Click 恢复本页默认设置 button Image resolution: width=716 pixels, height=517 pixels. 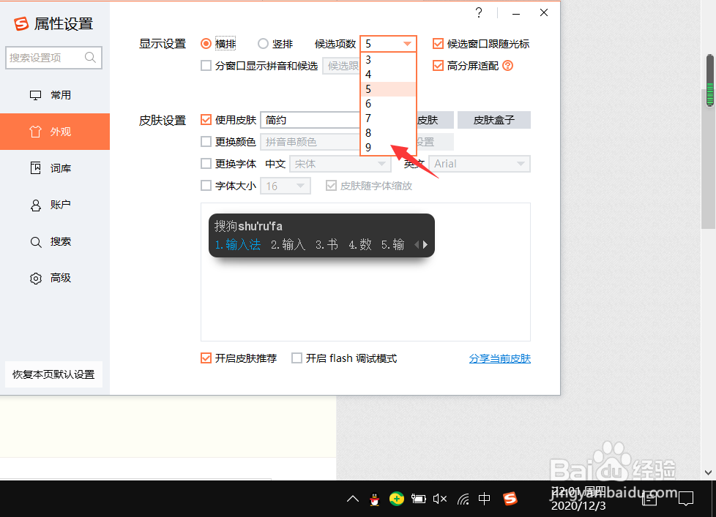tap(53, 374)
